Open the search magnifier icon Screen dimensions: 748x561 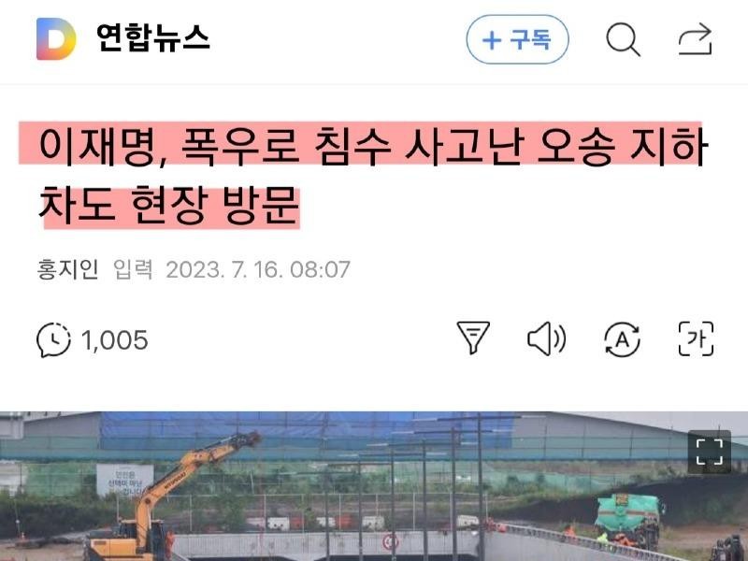point(623,39)
